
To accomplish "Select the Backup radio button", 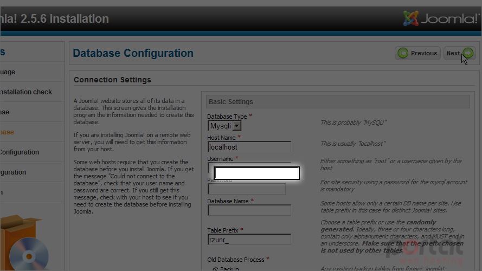I will pos(215,269).
